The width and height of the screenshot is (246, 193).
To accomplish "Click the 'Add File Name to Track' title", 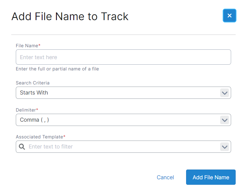I will point(70,16).
